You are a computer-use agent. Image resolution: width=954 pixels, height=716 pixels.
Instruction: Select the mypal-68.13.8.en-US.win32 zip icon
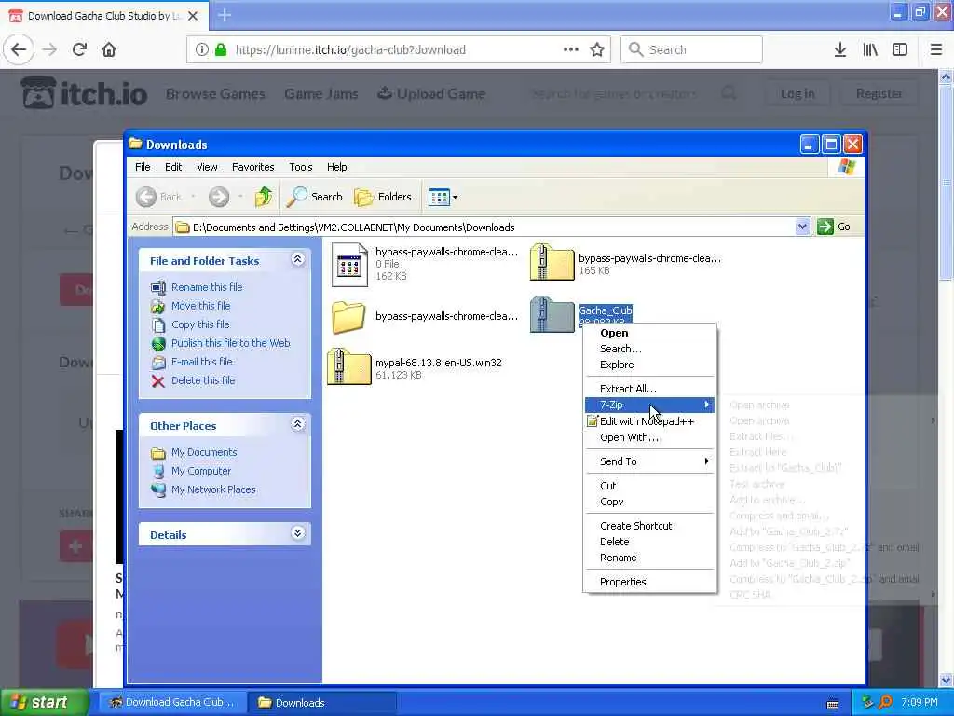pos(348,366)
